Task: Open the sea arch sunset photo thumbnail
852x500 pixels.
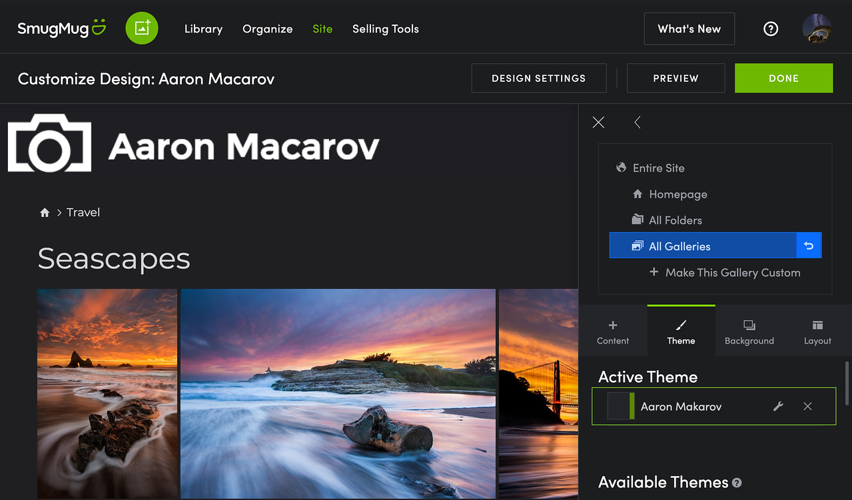Action: [x=107, y=393]
